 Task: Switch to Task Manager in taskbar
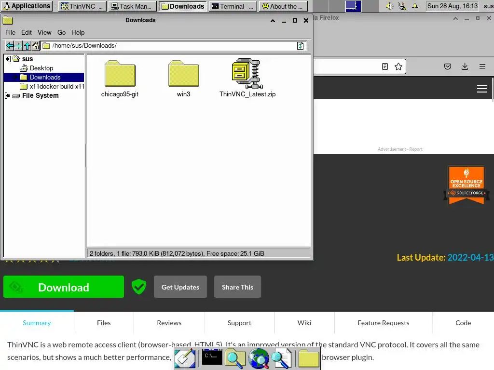click(132, 6)
